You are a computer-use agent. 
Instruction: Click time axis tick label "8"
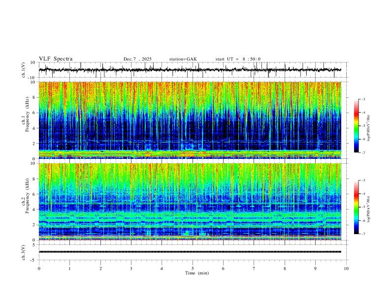click(285, 269)
